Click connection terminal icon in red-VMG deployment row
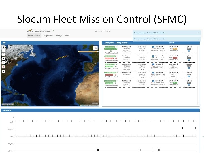The width and height of the screenshot is (204, 153). coord(153,56)
